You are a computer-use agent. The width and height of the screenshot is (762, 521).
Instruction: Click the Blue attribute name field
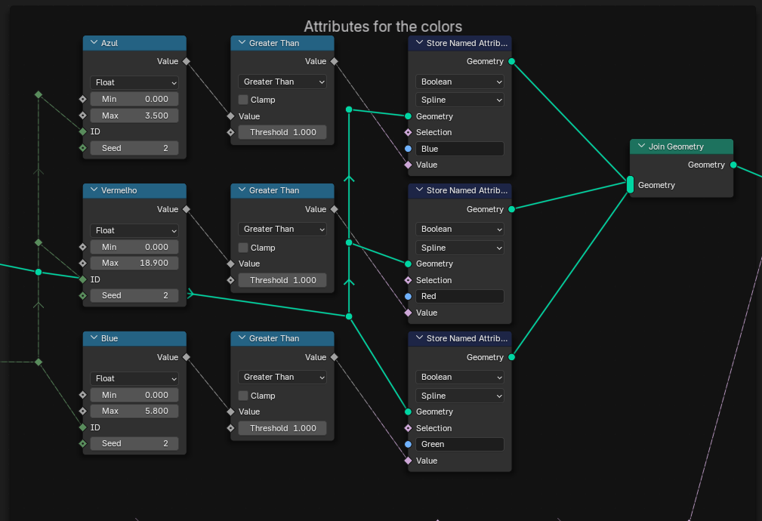(460, 149)
